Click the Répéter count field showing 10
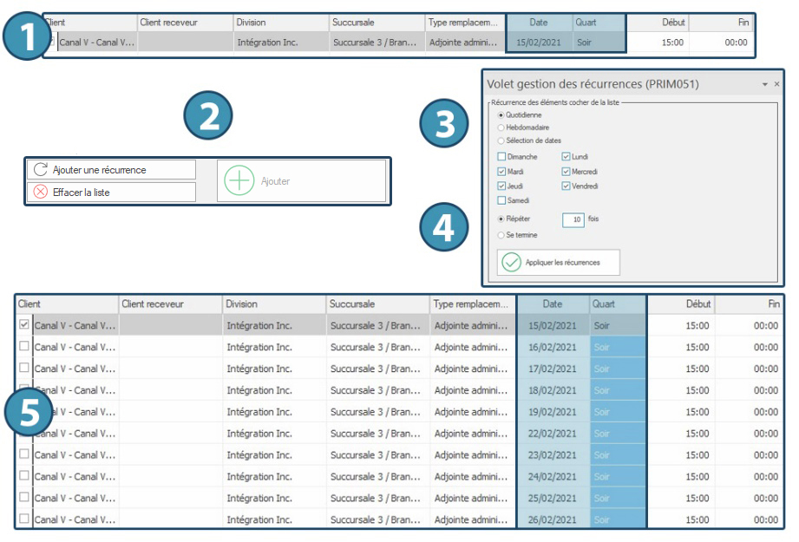The width and height of the screenshot is (799, 542). [x=573, y=220]
